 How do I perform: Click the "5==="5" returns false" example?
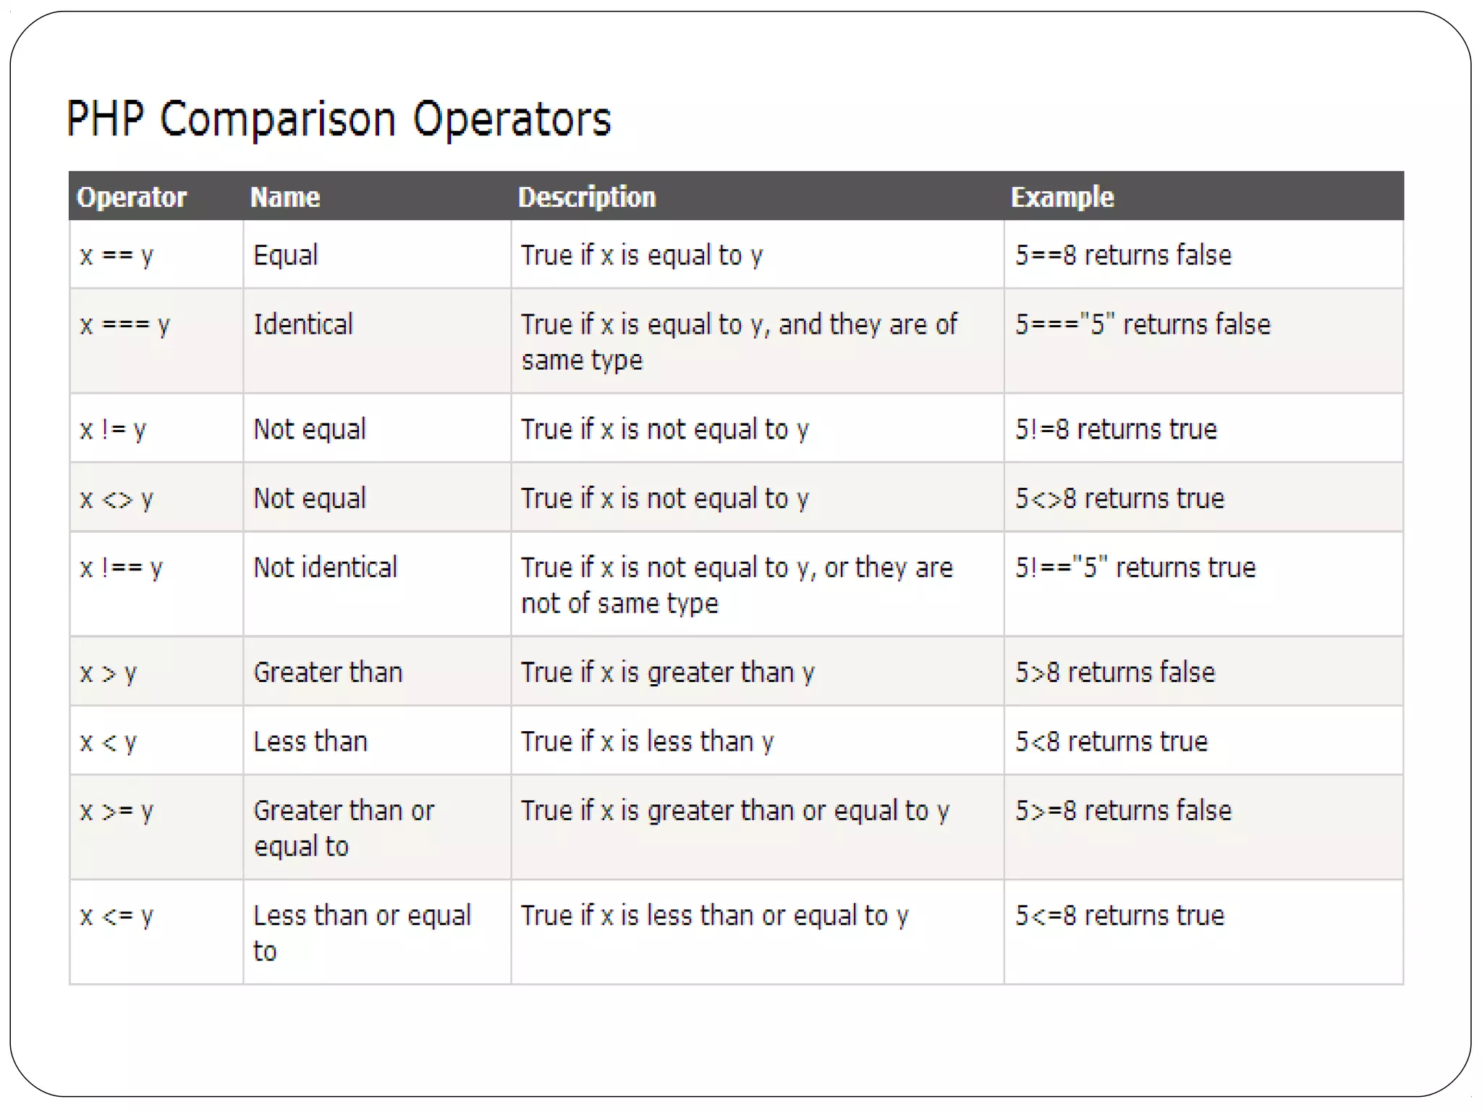point(1142,324)
